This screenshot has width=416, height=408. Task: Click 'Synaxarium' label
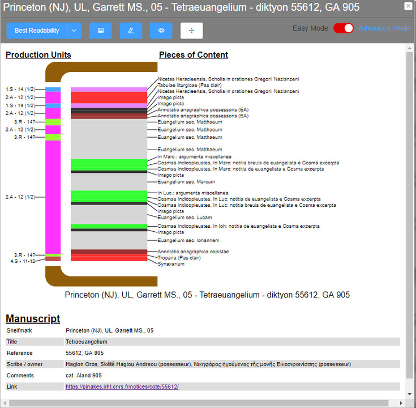click(171, 263)
